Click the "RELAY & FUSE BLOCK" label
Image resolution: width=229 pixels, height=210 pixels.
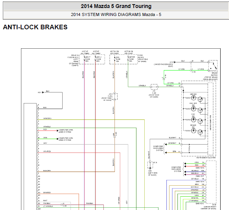click(73, 60)
